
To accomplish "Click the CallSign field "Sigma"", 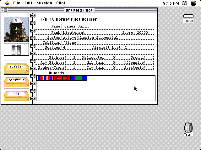I will 71,42.
